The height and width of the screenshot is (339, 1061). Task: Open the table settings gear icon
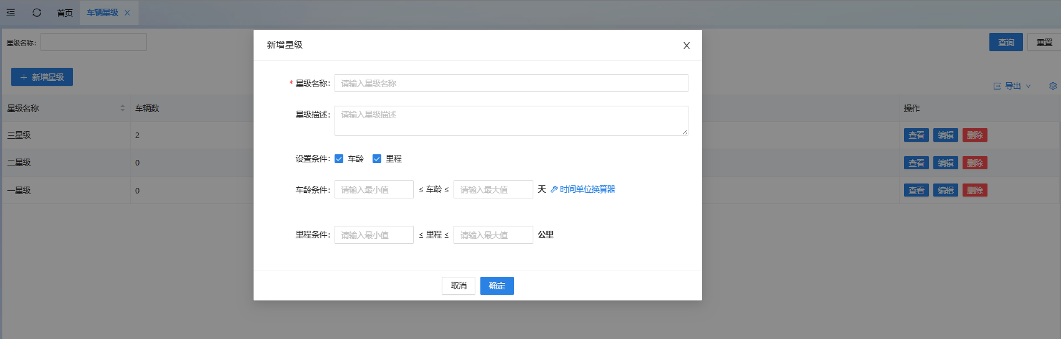coord(1052,86)
